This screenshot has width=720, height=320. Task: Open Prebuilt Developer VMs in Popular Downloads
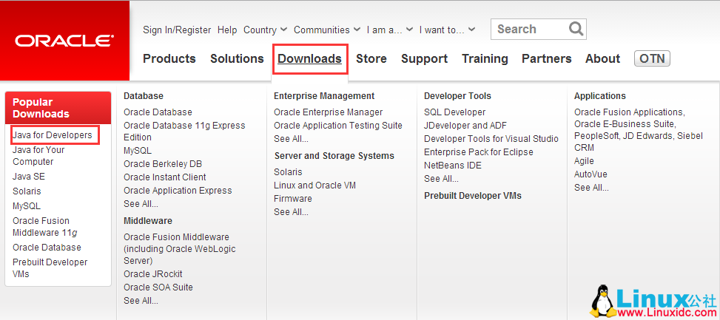(50, 268)
